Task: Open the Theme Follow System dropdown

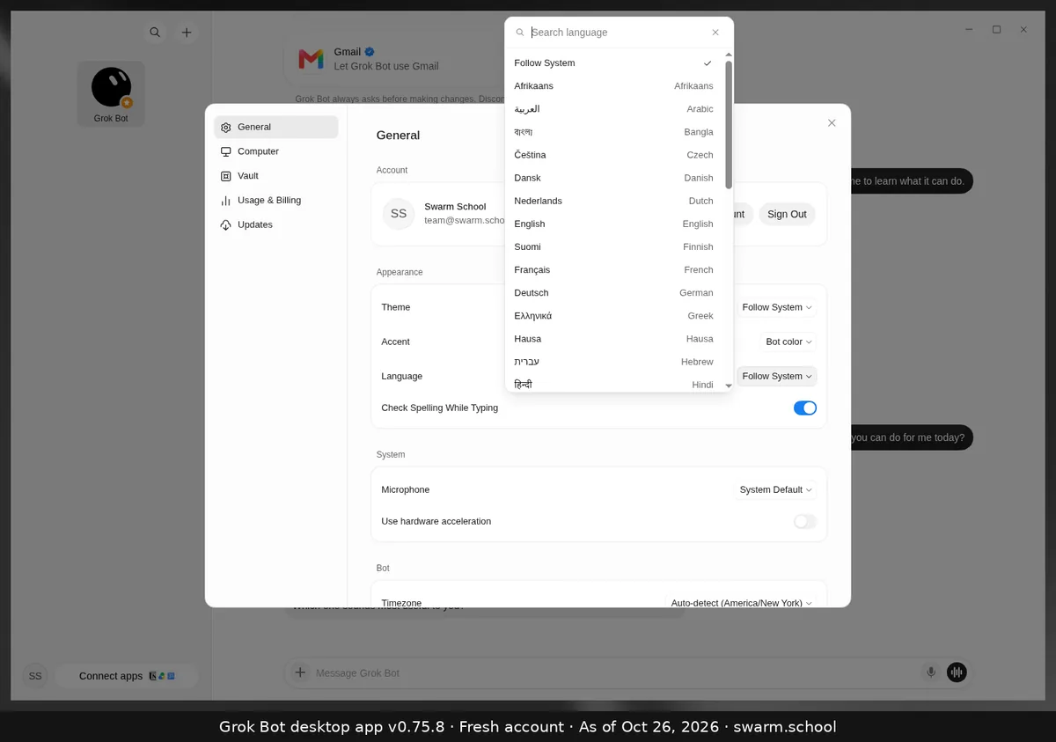Action: (777, 307)
